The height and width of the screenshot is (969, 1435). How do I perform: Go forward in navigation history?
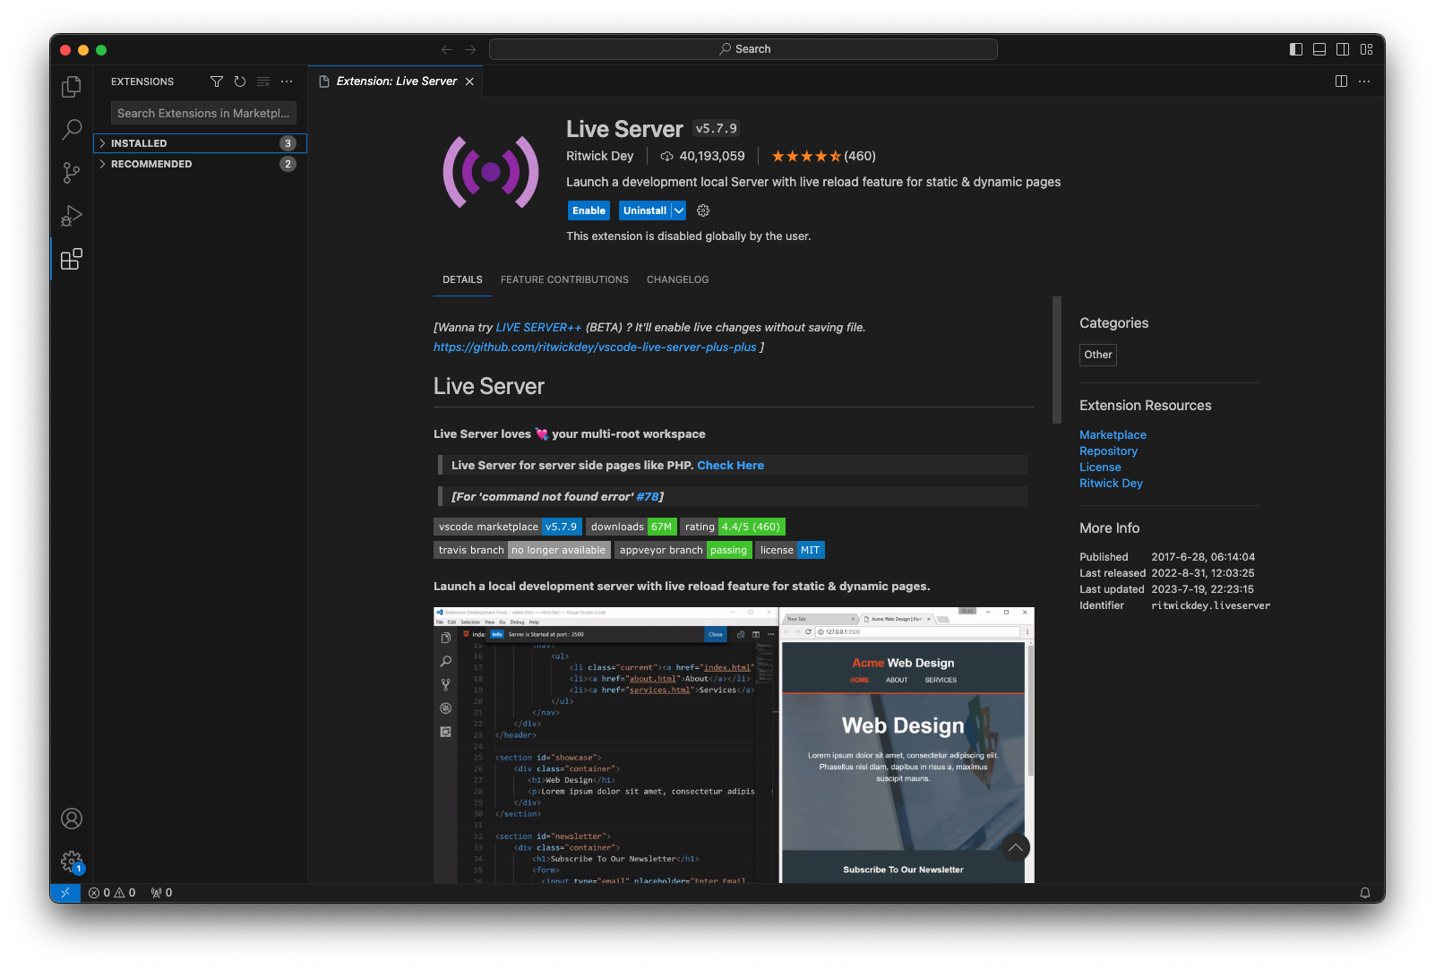click(x=470, y=49)
